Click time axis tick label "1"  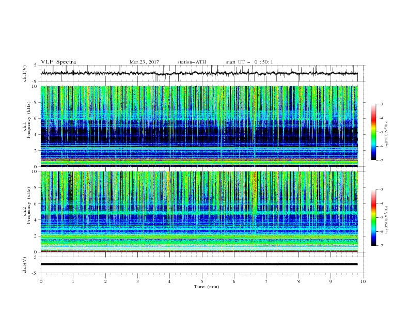[73, 281]
